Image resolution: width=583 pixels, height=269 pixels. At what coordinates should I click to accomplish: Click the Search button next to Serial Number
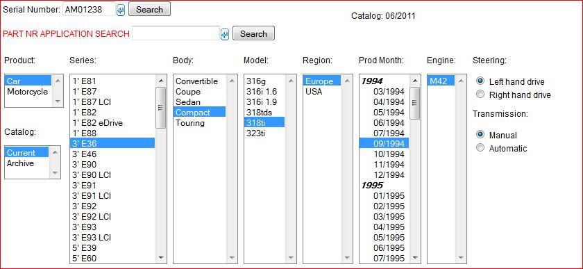pyautogui.click(x=149, y=9)
